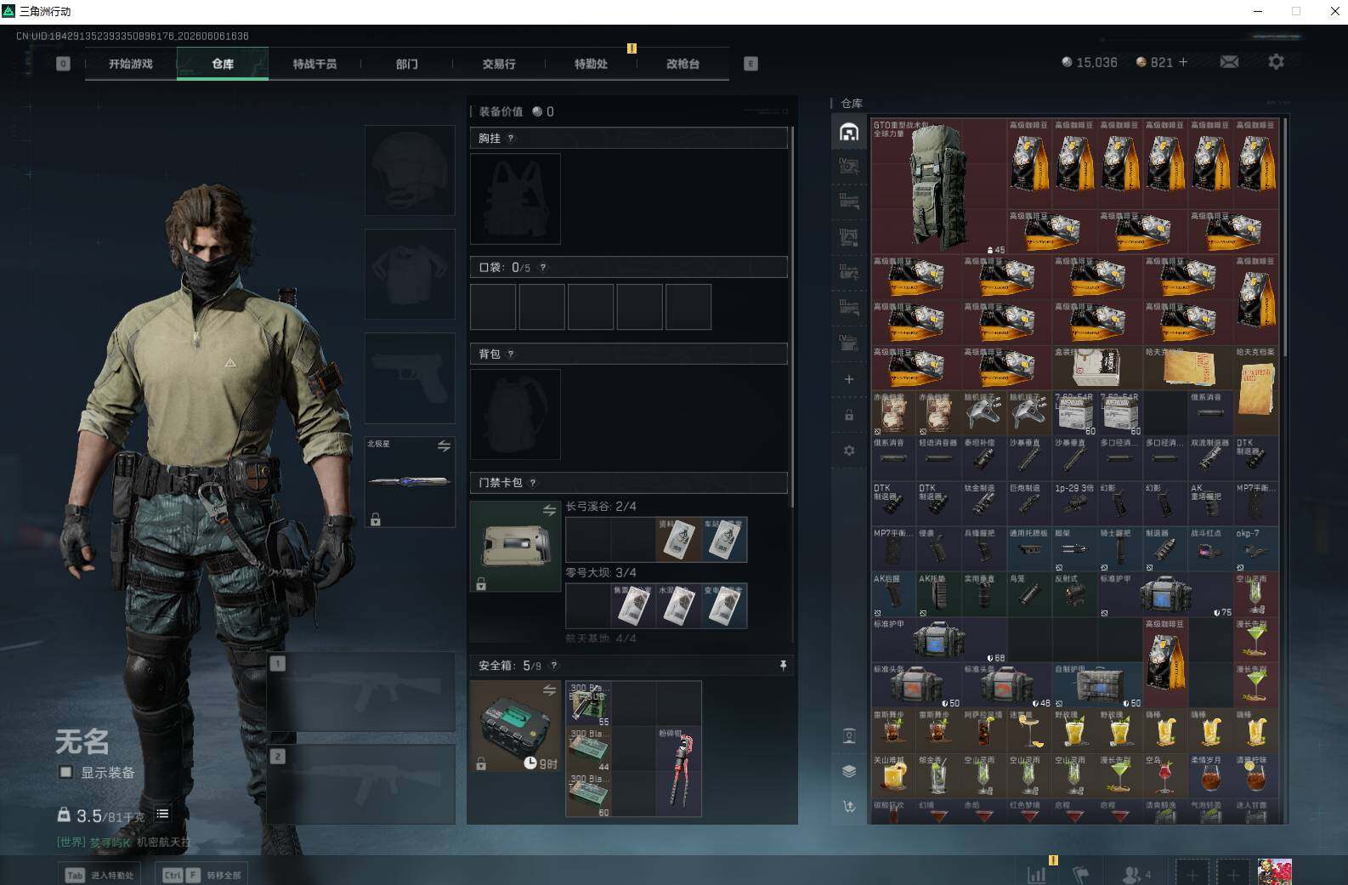Click the flag icon in bottom bar
Viewport: 1348px width, 885px height.
[x=1081, y=874]
